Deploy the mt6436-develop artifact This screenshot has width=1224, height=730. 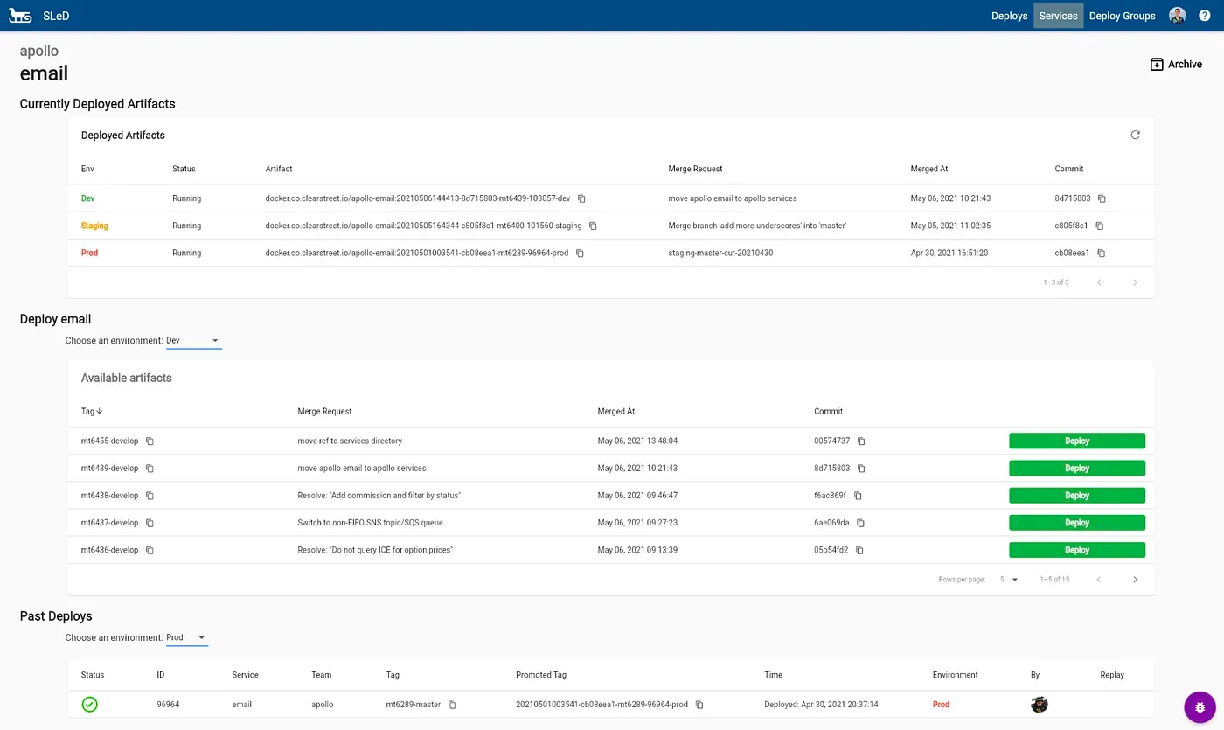pyautogui.click(x=1076, y=550)
